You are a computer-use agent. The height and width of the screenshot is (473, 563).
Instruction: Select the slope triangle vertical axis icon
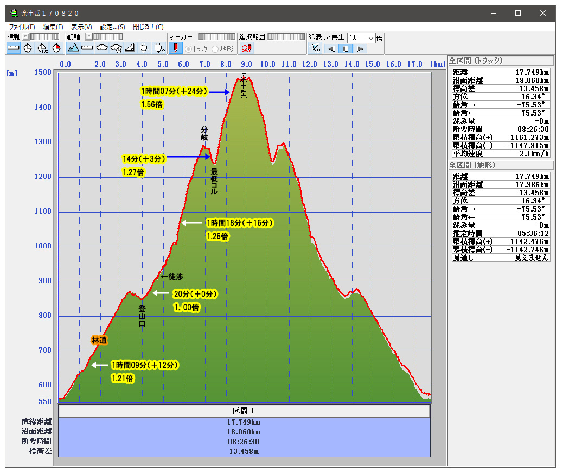tap(130, 48)
